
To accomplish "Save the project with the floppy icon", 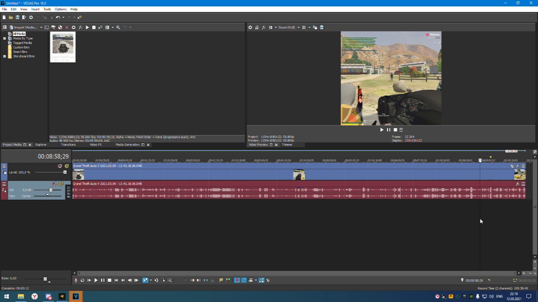I will tap(17, 17).
